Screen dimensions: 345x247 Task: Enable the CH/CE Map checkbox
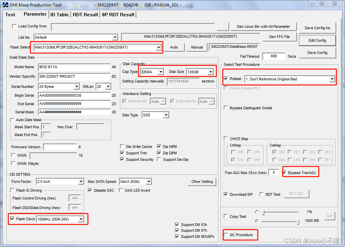(x=226, y=138)
